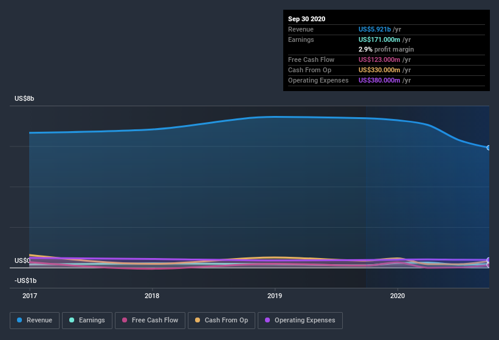Viewport: 499px width, 340px height.
Task: Click the US$380.000m operating expenses value
Action: (379, 80)
